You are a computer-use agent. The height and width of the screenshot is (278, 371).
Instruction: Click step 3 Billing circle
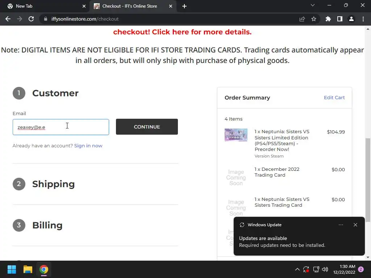[x=19, y=225]
